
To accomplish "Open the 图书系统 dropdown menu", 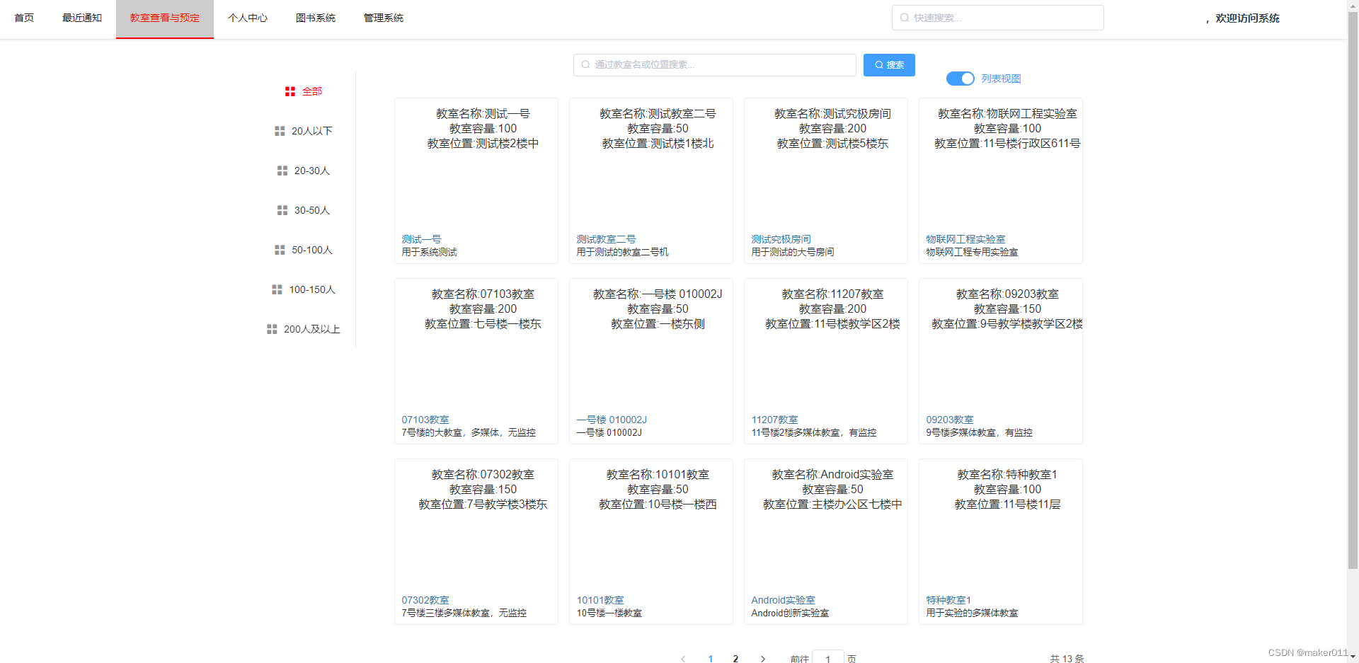I will (x=316, y=18).
